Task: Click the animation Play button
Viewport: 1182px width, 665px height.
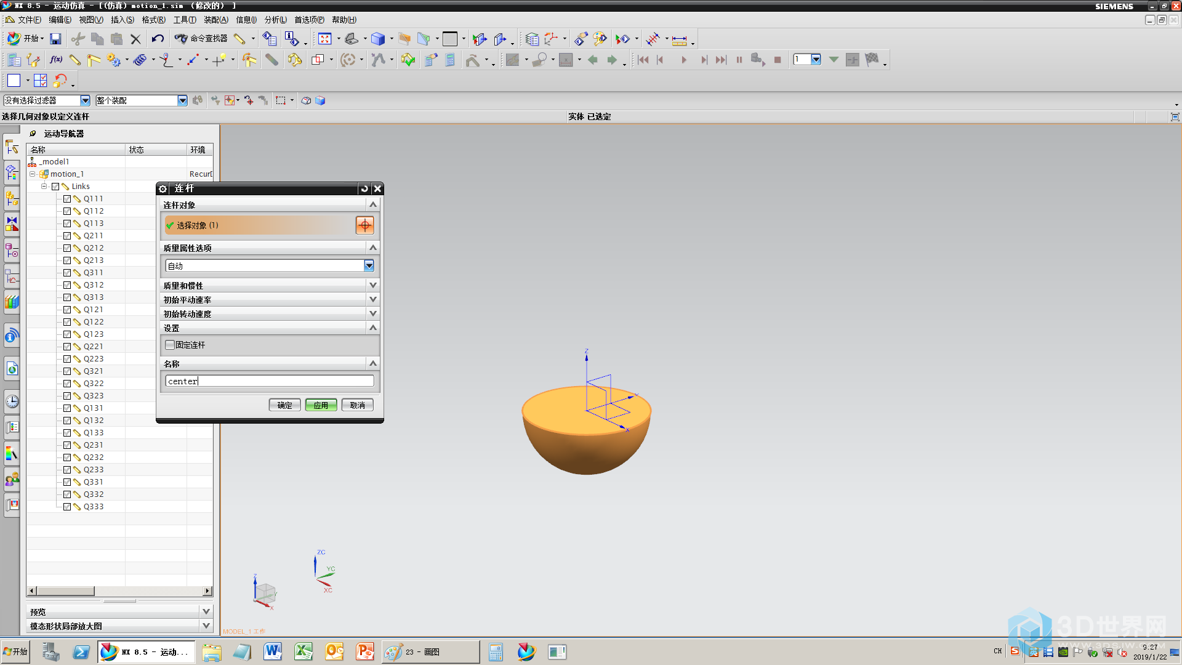Action: [x=683, y=60]
